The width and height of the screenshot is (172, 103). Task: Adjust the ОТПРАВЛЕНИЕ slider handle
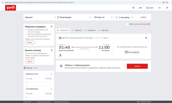pos(27,97)
